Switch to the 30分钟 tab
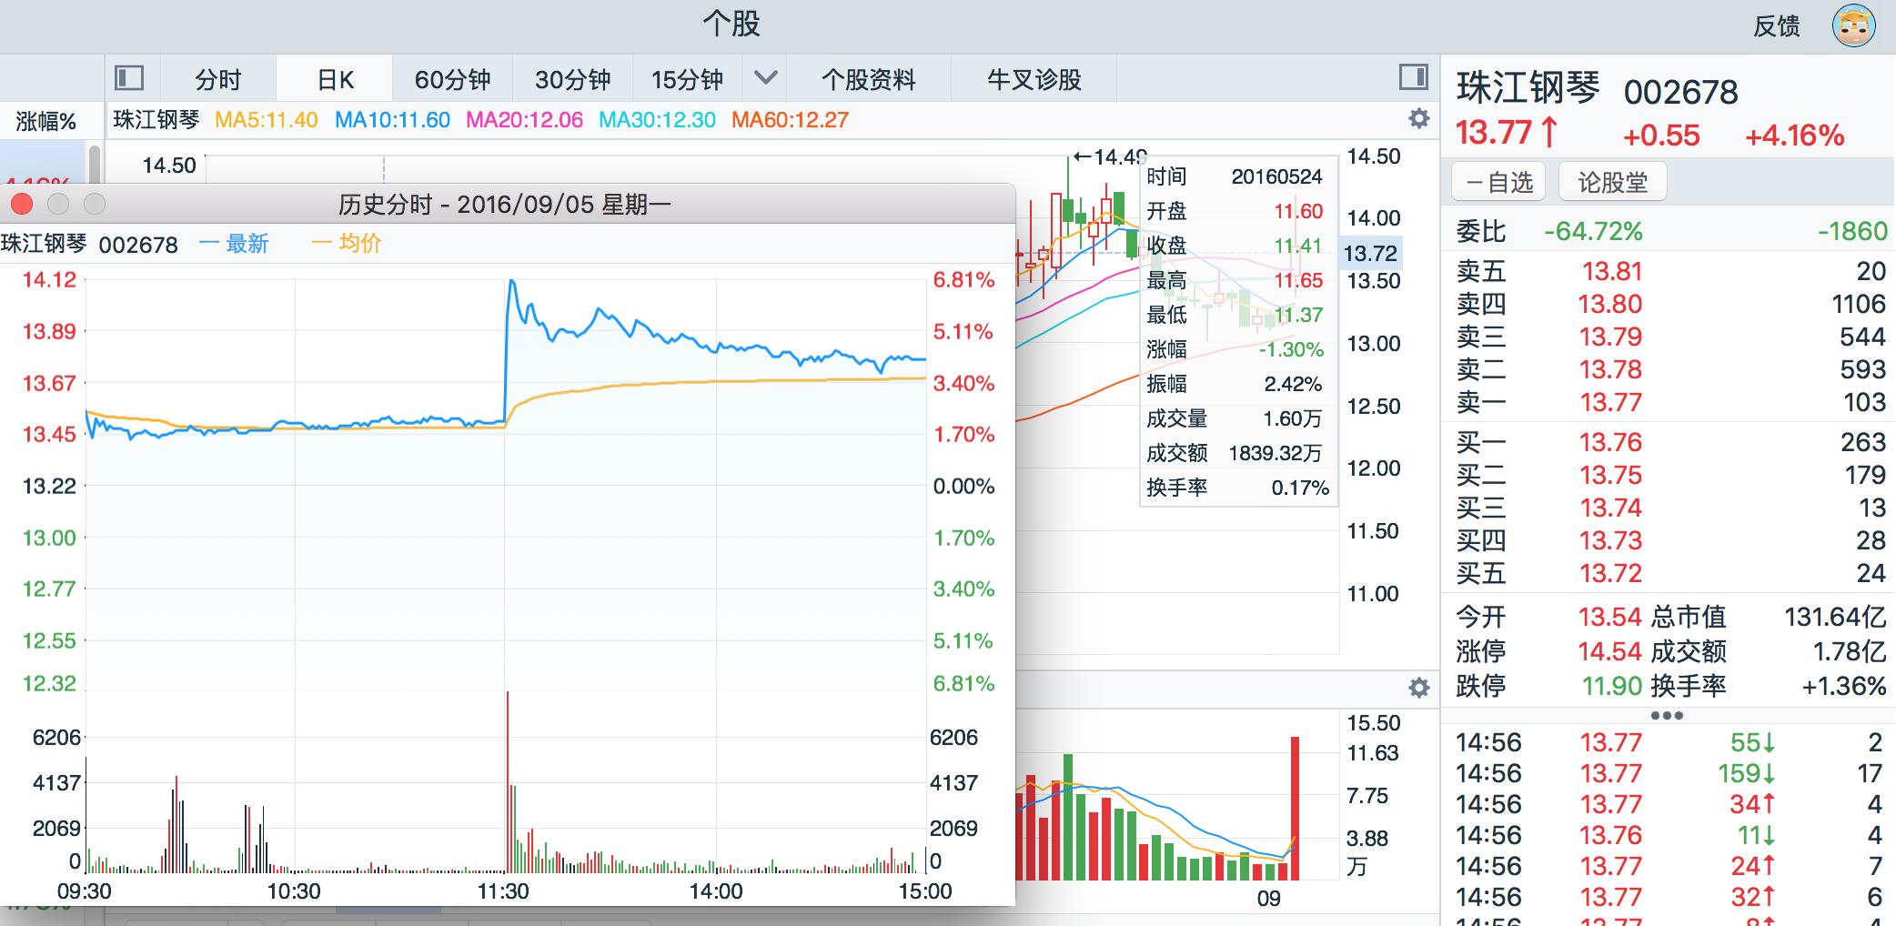The width and height of the screenshot is (1896, 926). [572, 79]
